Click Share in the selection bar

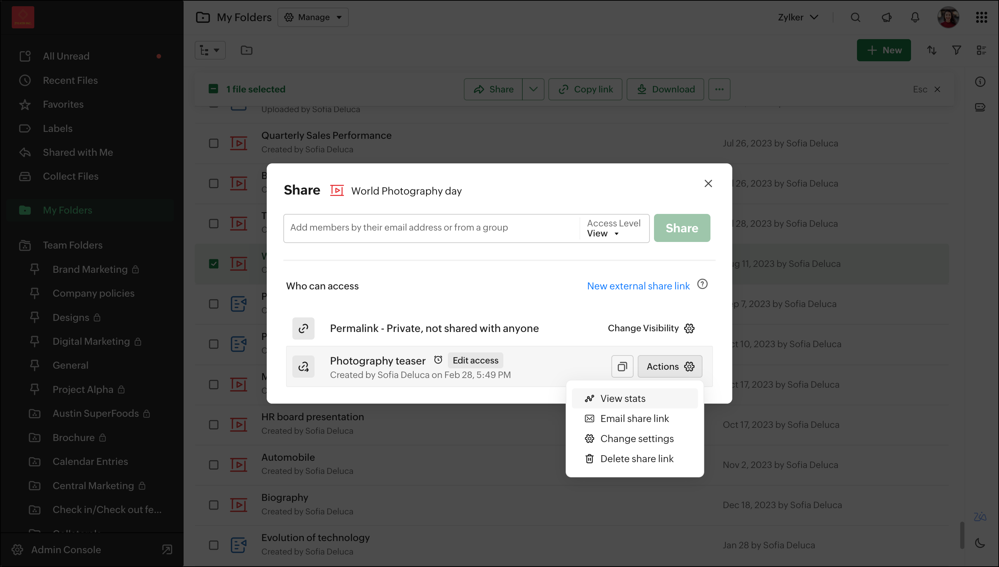(493, 89)
